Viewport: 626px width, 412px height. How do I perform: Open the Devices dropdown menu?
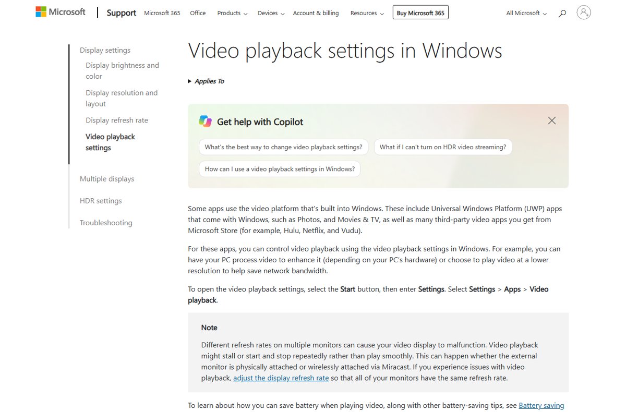point(271,13)
